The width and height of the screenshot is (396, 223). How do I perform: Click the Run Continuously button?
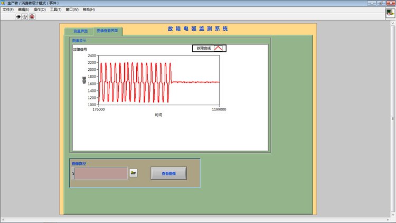[x=25, y=16]
